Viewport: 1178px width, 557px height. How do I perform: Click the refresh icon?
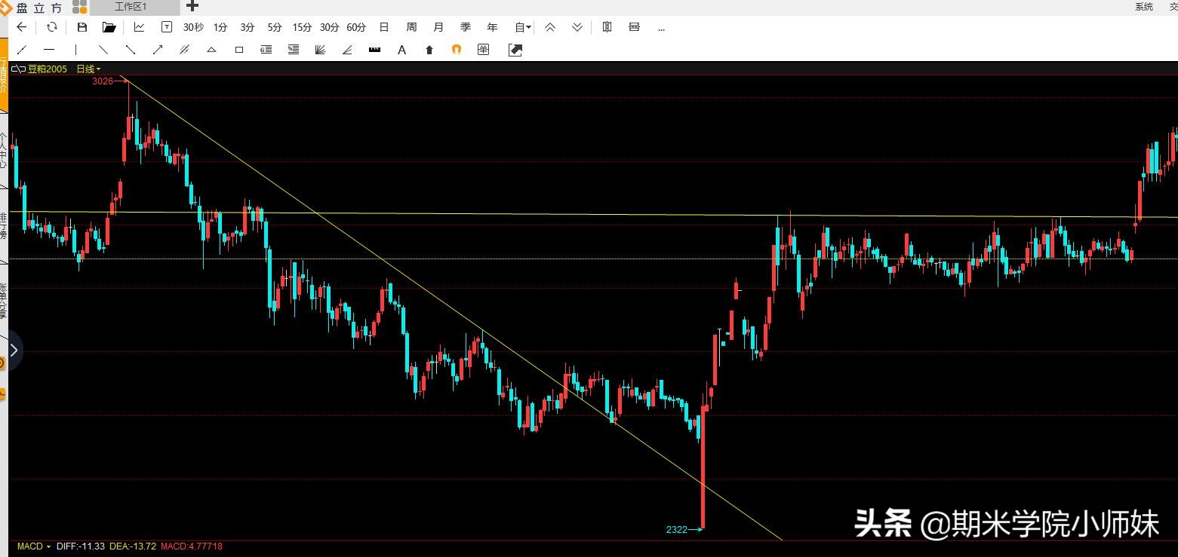point(51,27)
